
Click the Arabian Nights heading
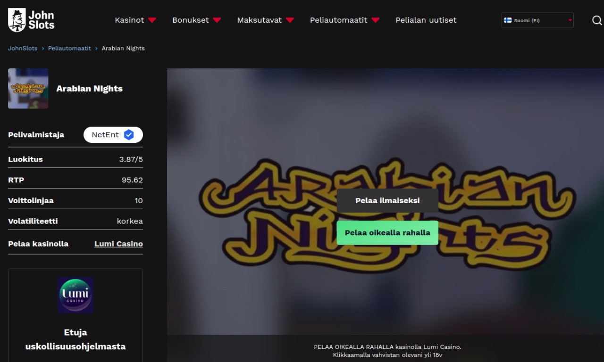click(x=89, y=89)
